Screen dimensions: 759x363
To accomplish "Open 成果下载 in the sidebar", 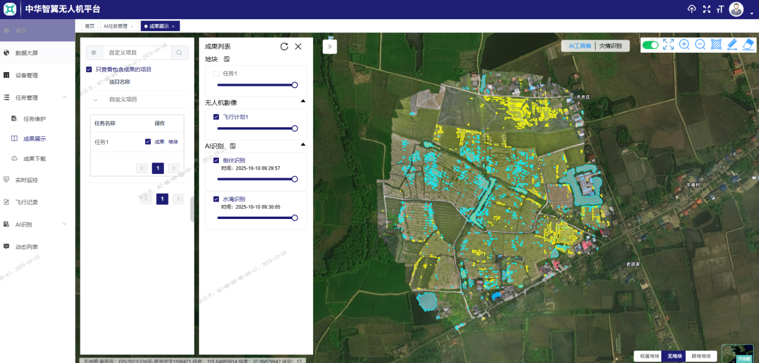I will click(34, 159).
